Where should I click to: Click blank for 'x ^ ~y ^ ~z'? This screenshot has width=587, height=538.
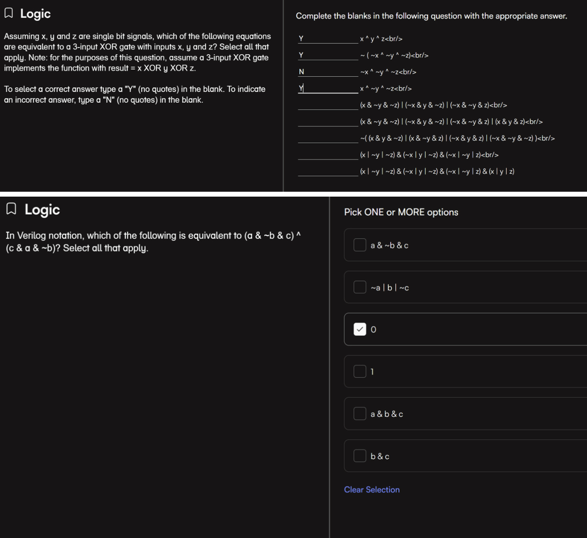[x=328, y=89]
